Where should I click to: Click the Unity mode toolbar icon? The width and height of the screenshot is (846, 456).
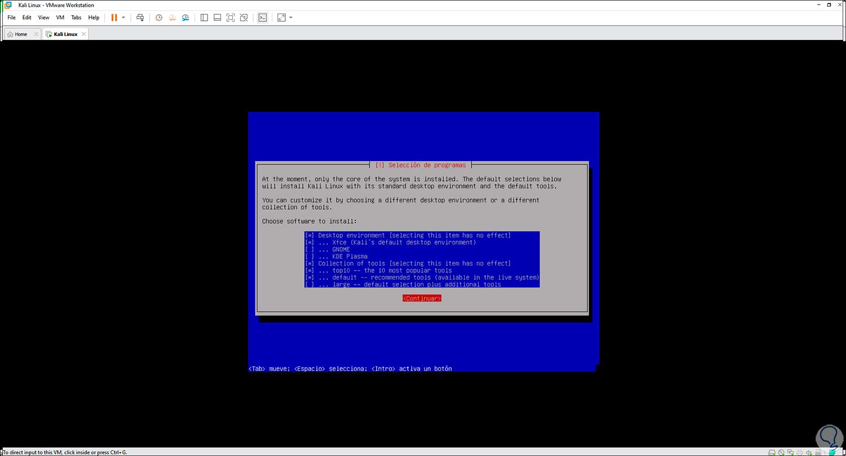click(x=244, y=17)
